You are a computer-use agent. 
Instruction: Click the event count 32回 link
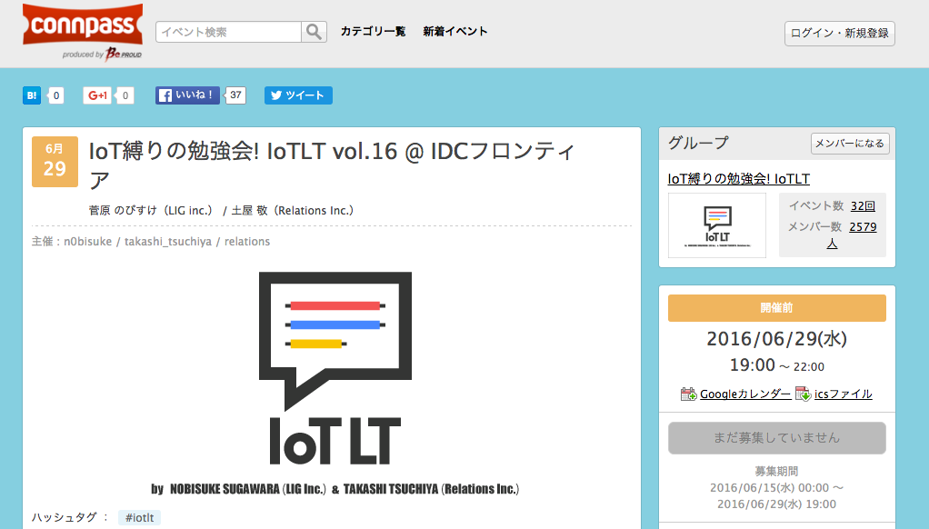863,206
